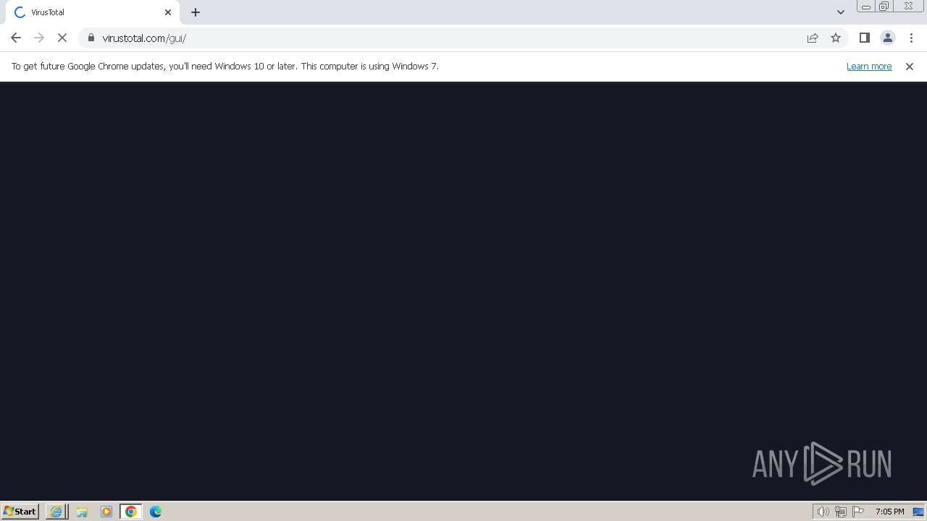This screenshot has width=927, height=521.
Task: Open the Chrome profile avatar menu
Action: 888,38
